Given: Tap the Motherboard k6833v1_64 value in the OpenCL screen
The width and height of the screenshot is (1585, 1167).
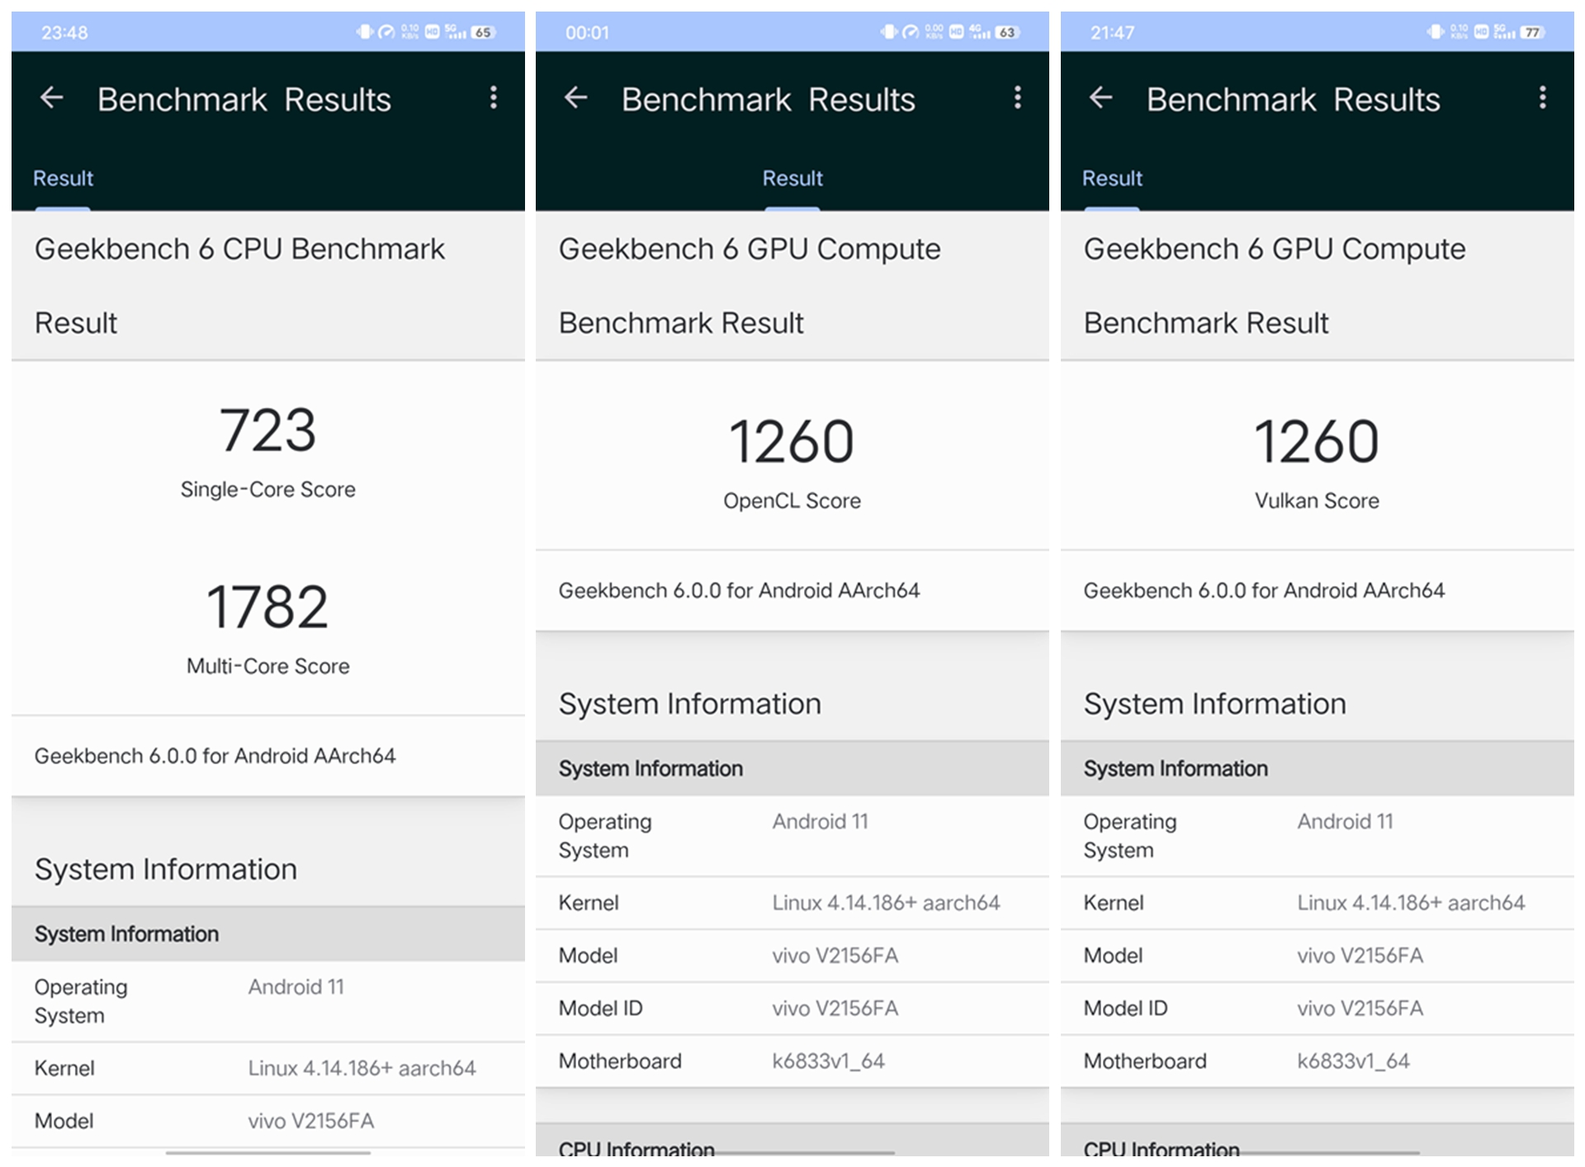Looking at the screenshot, I should tap(828, 1061).
